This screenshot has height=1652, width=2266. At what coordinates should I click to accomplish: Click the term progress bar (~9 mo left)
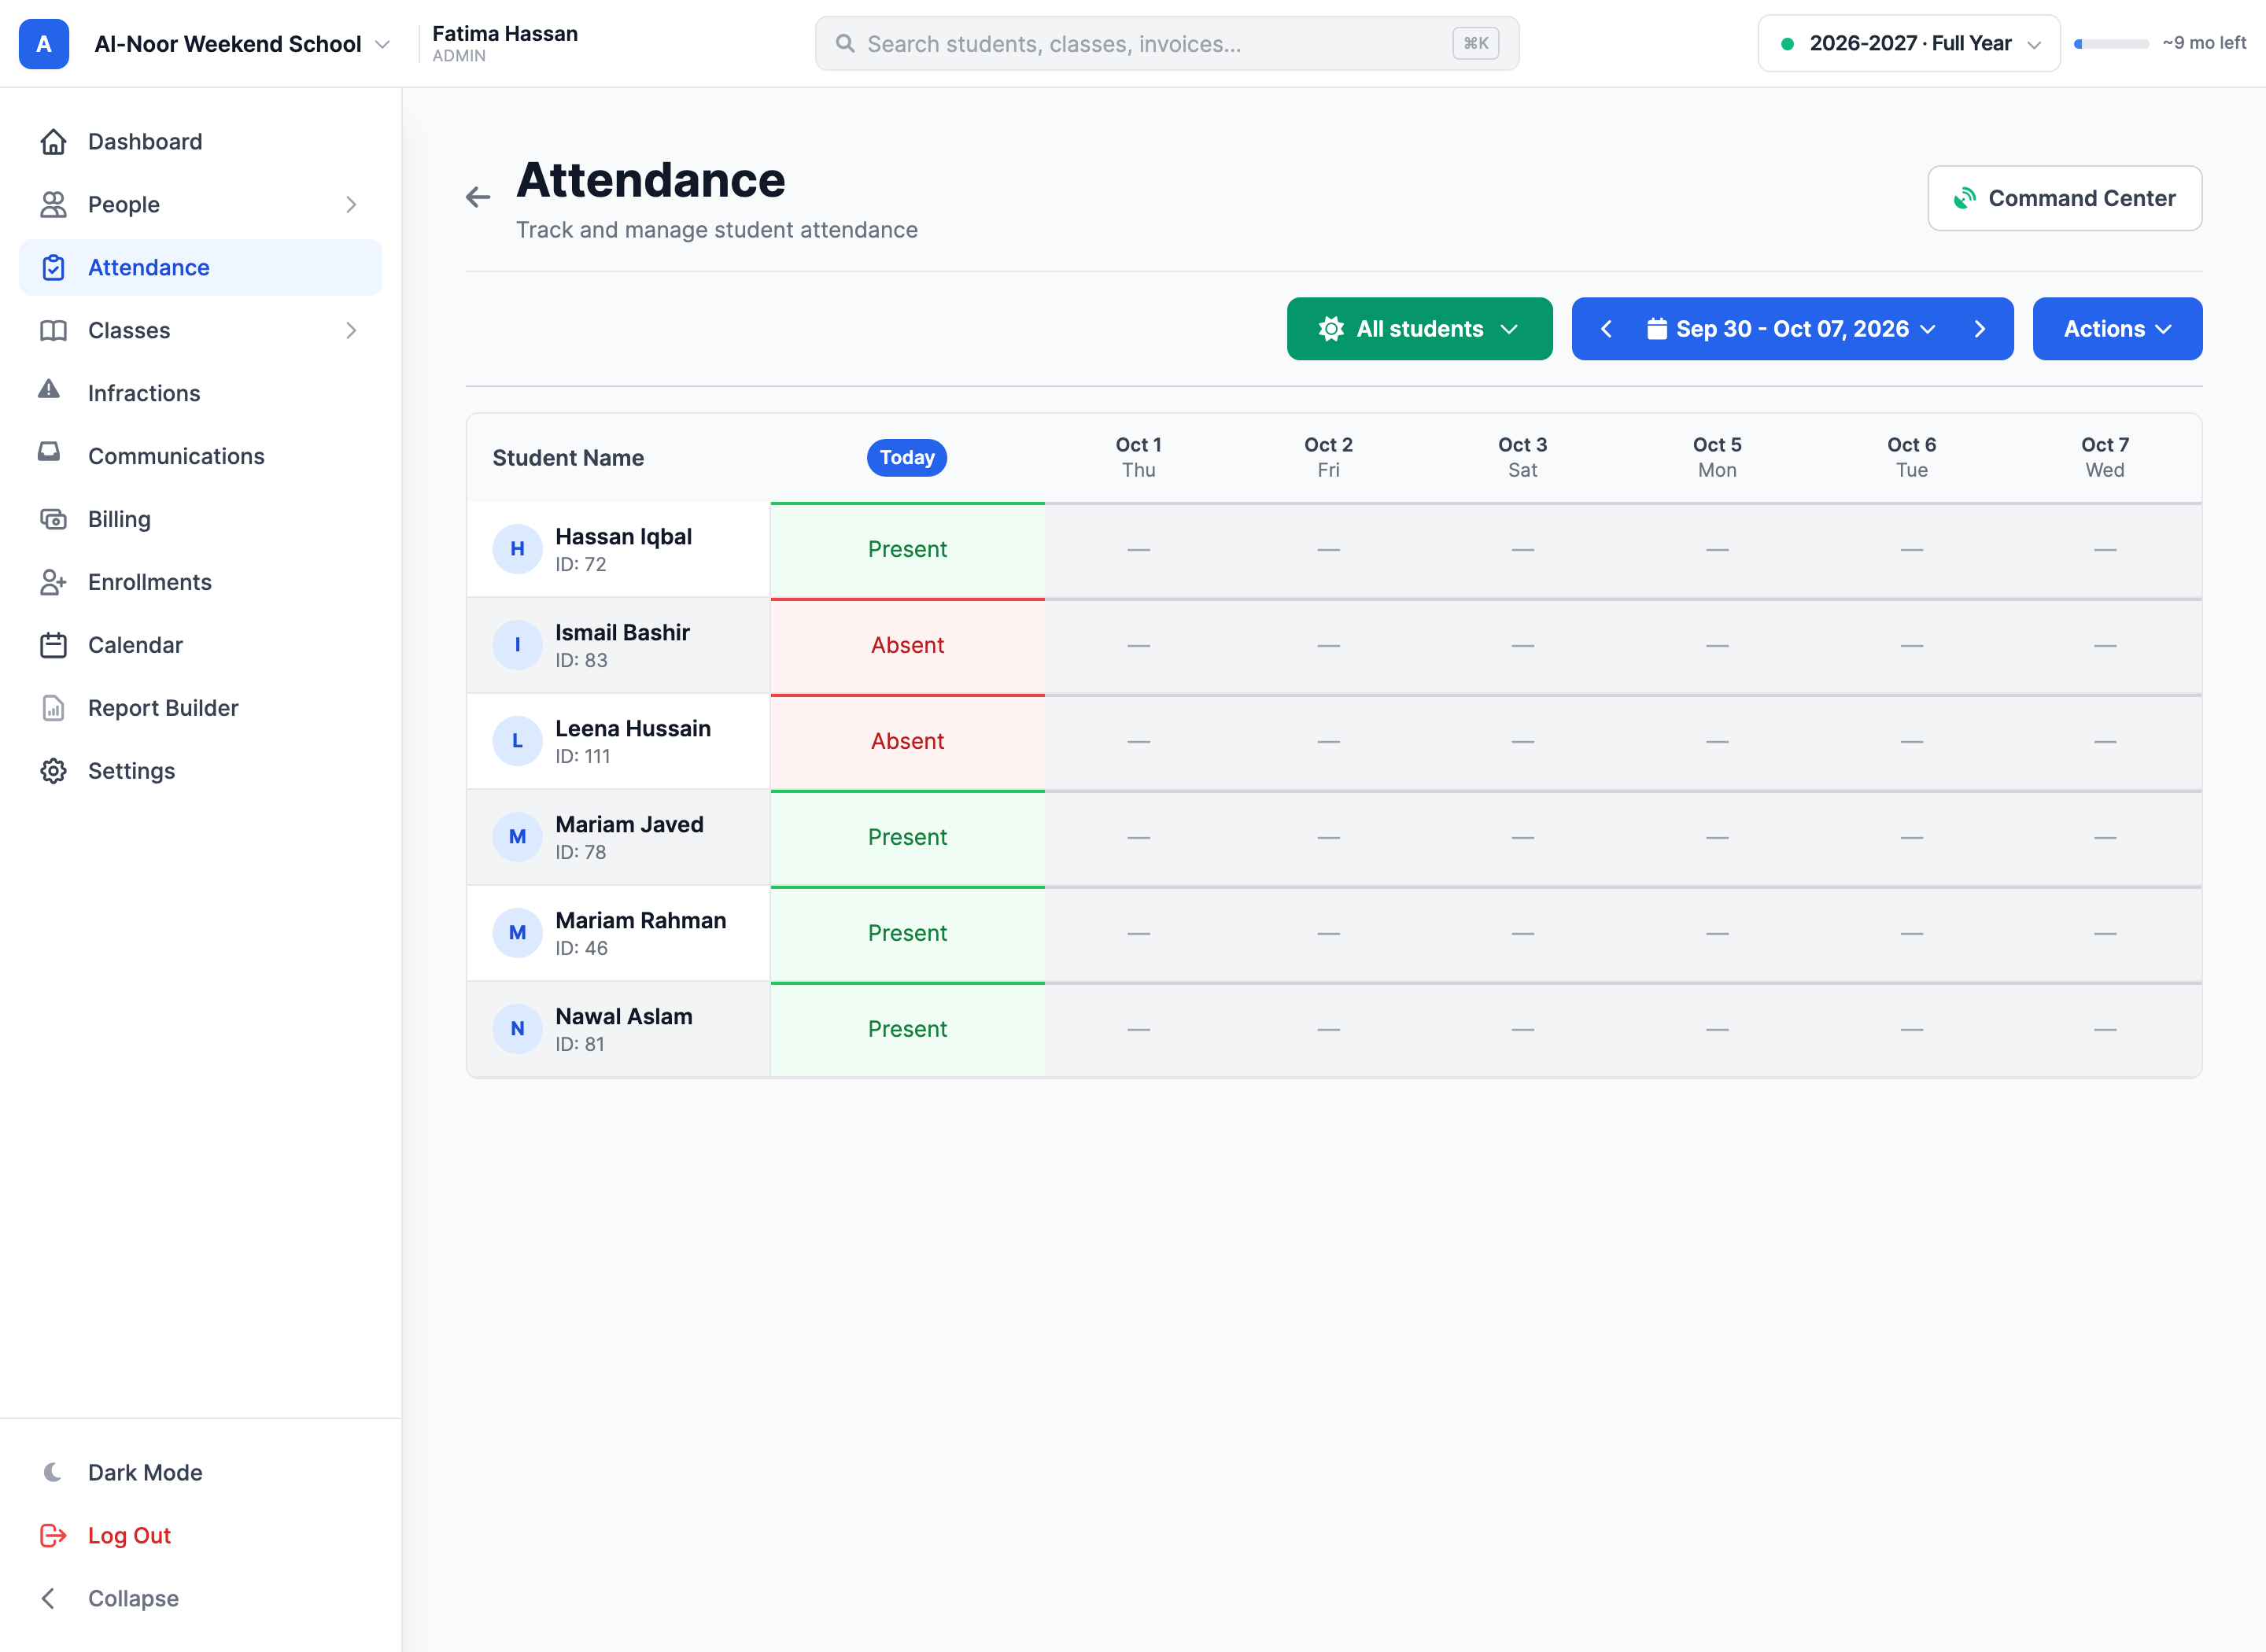coord(2111,44)
